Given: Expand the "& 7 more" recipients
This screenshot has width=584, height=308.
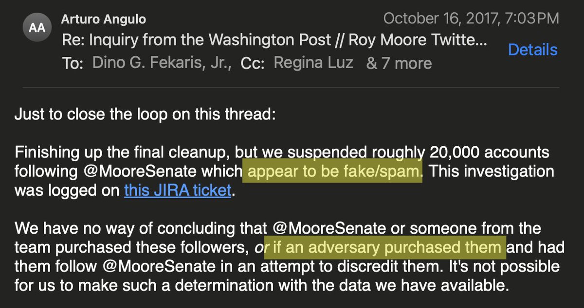Looking at the screenshot, I should [399, 63].
